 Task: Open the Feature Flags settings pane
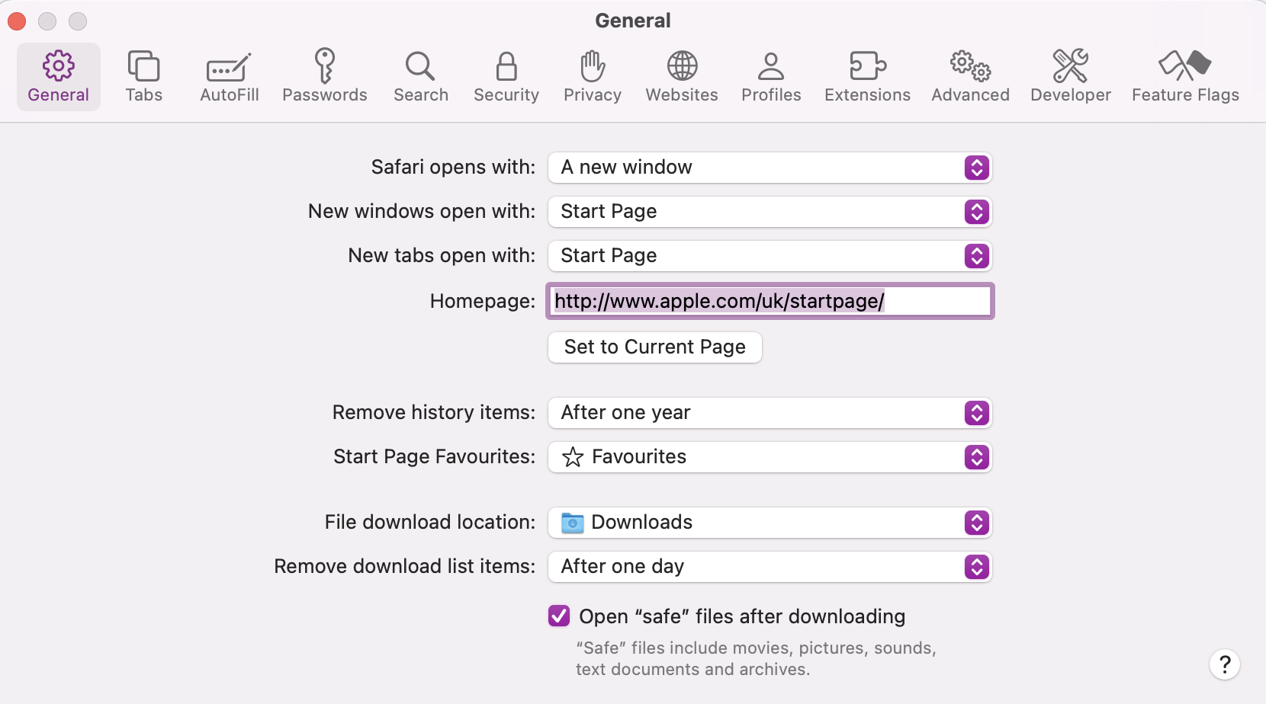[x=1186, y=76]
